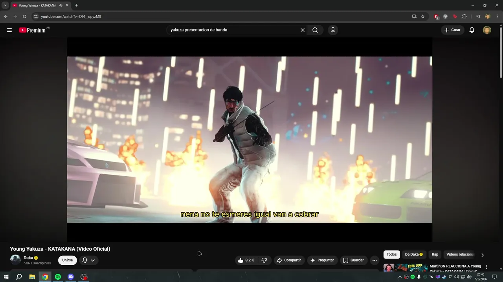Click the Preguntar button
The height and width of the screenshot is (282, 503).
point(322,260)
